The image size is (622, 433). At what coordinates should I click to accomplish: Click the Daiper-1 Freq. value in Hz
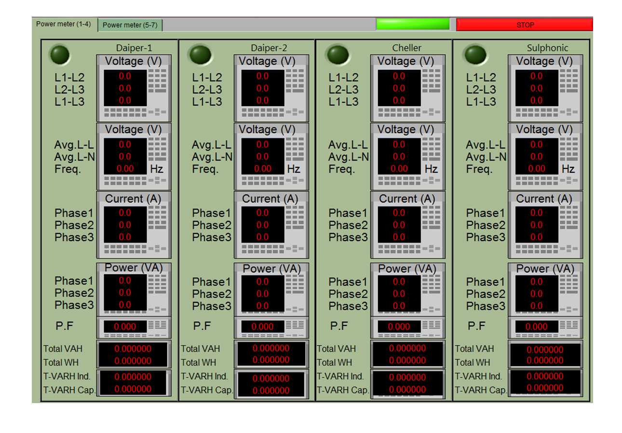(x=125, y=169)
